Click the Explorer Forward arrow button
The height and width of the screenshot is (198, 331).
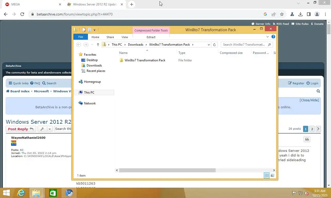tap(86, 45)
